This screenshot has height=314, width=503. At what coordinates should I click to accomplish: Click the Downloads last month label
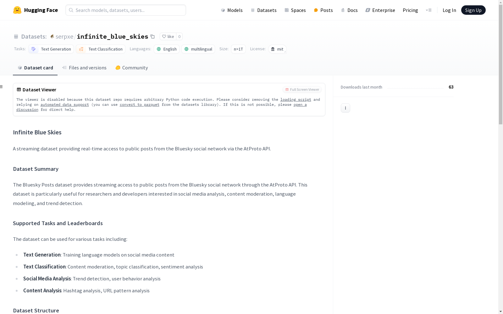[x=362, y=87]
